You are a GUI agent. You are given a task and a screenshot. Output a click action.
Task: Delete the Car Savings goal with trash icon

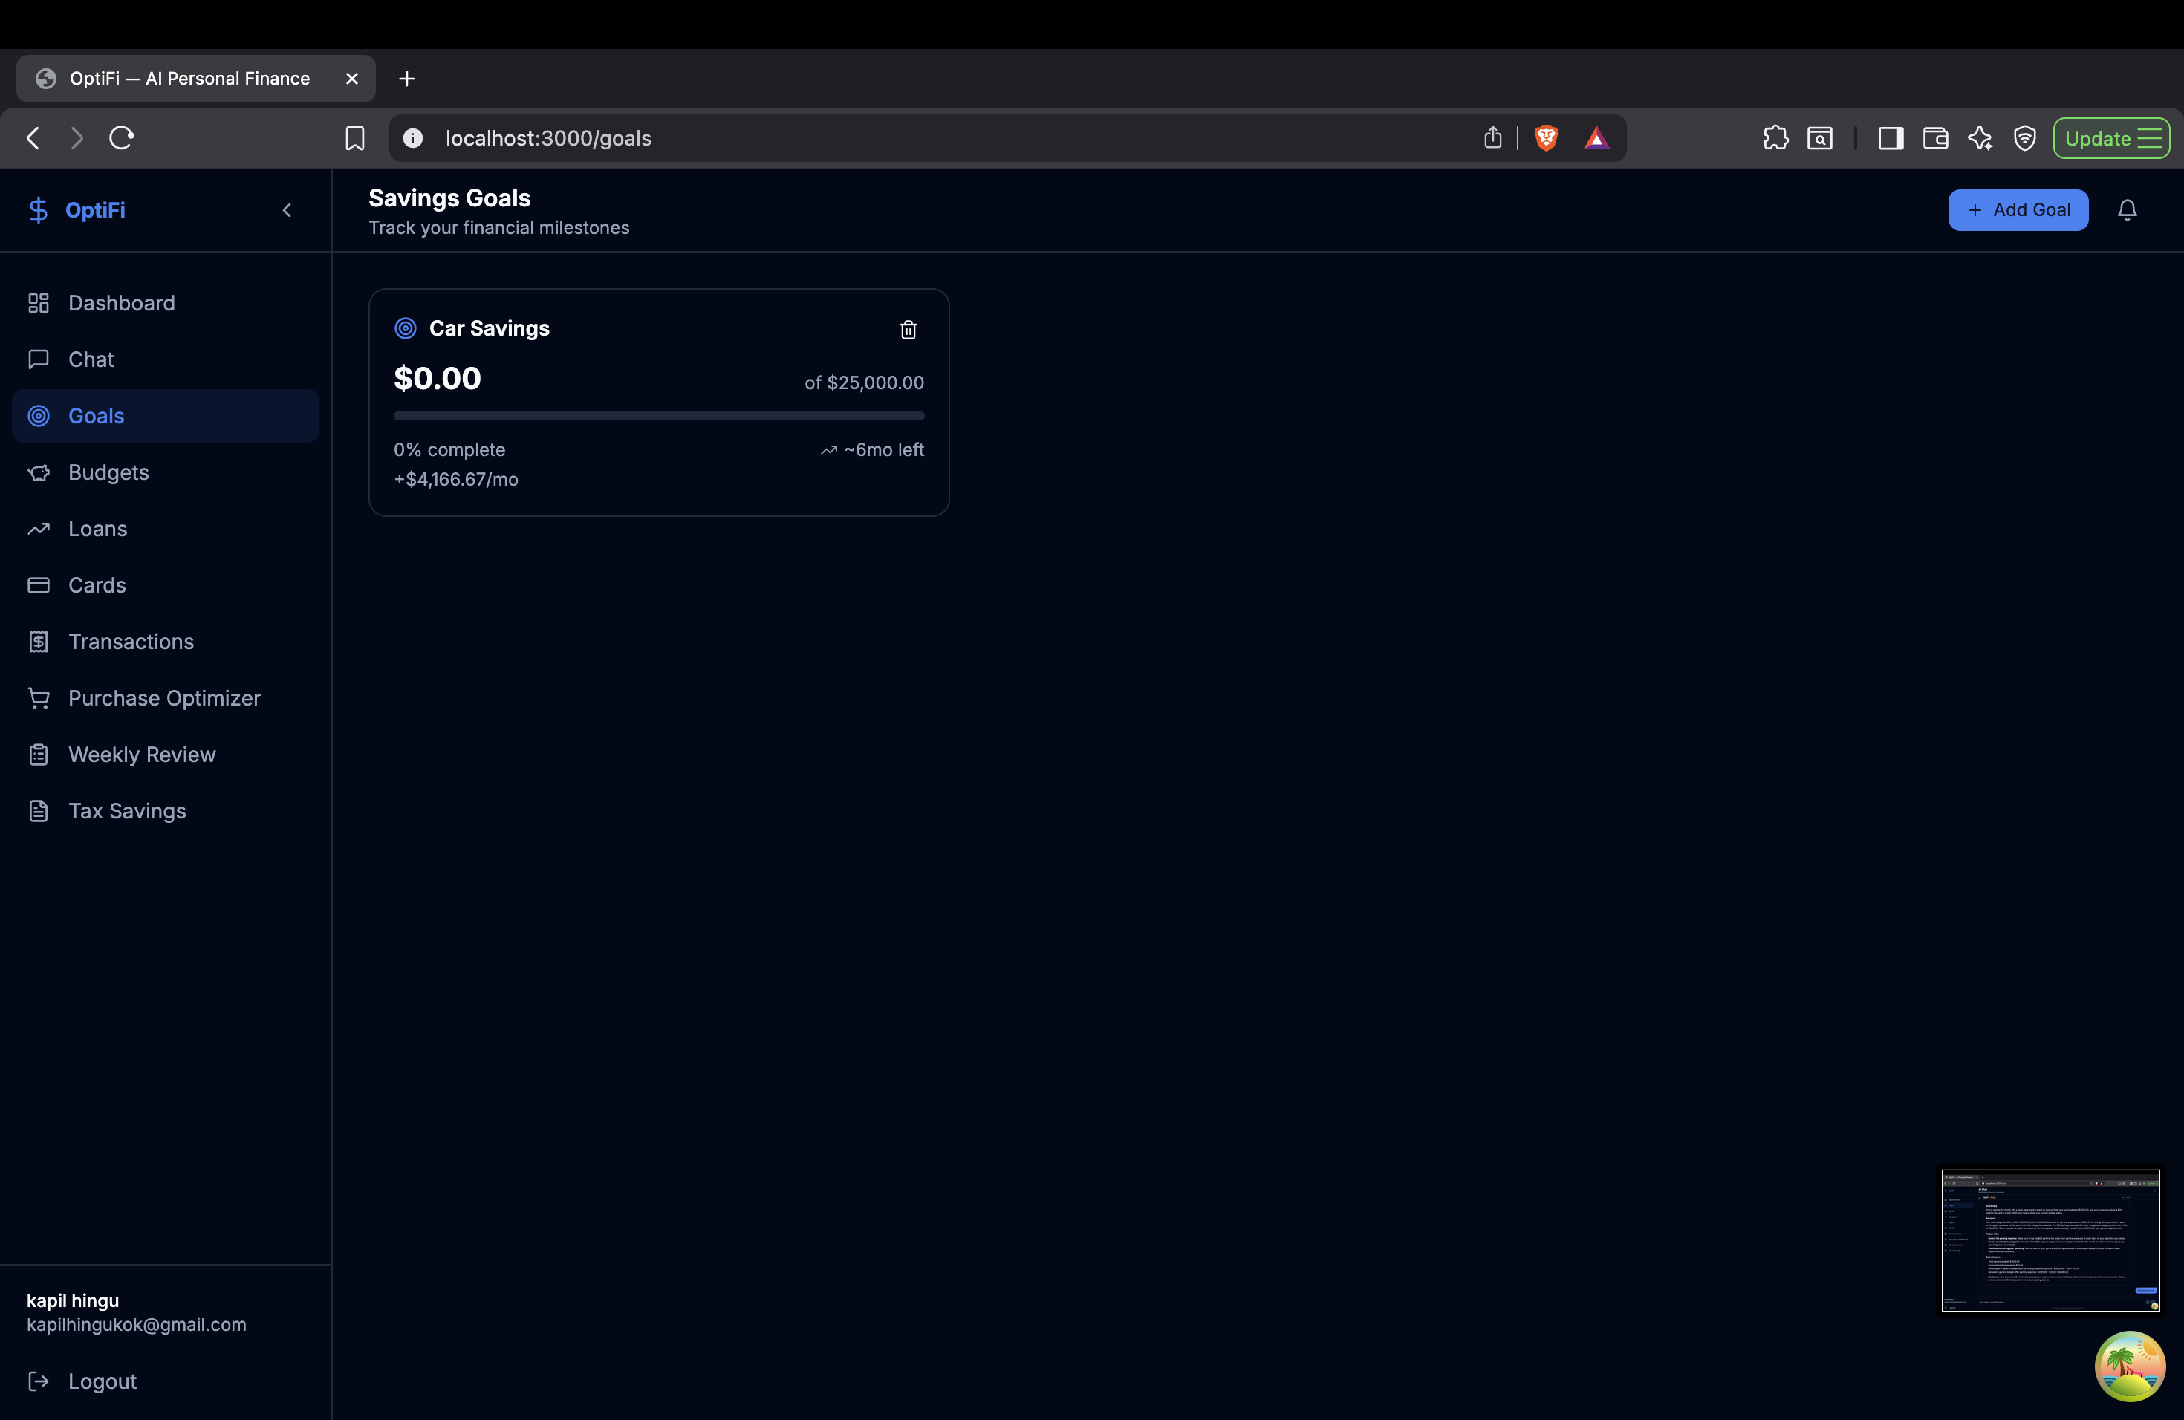tap(908, 329)
